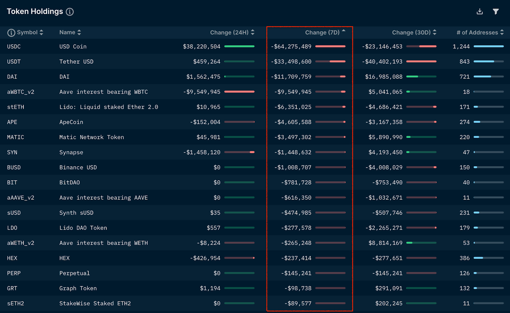Click the USDC addresses blue bar
510x313 pixels.
tap(489, 46)
